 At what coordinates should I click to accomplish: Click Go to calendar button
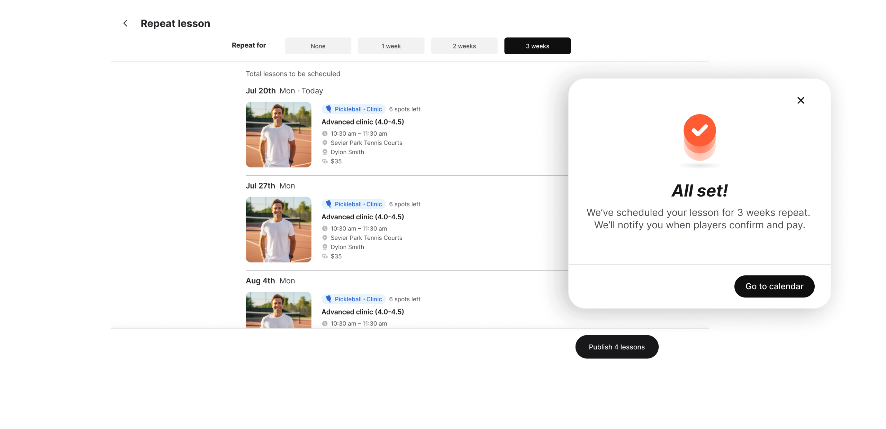pos(774,286)
